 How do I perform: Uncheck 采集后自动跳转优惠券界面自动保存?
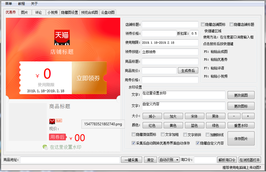pos(134,143)
